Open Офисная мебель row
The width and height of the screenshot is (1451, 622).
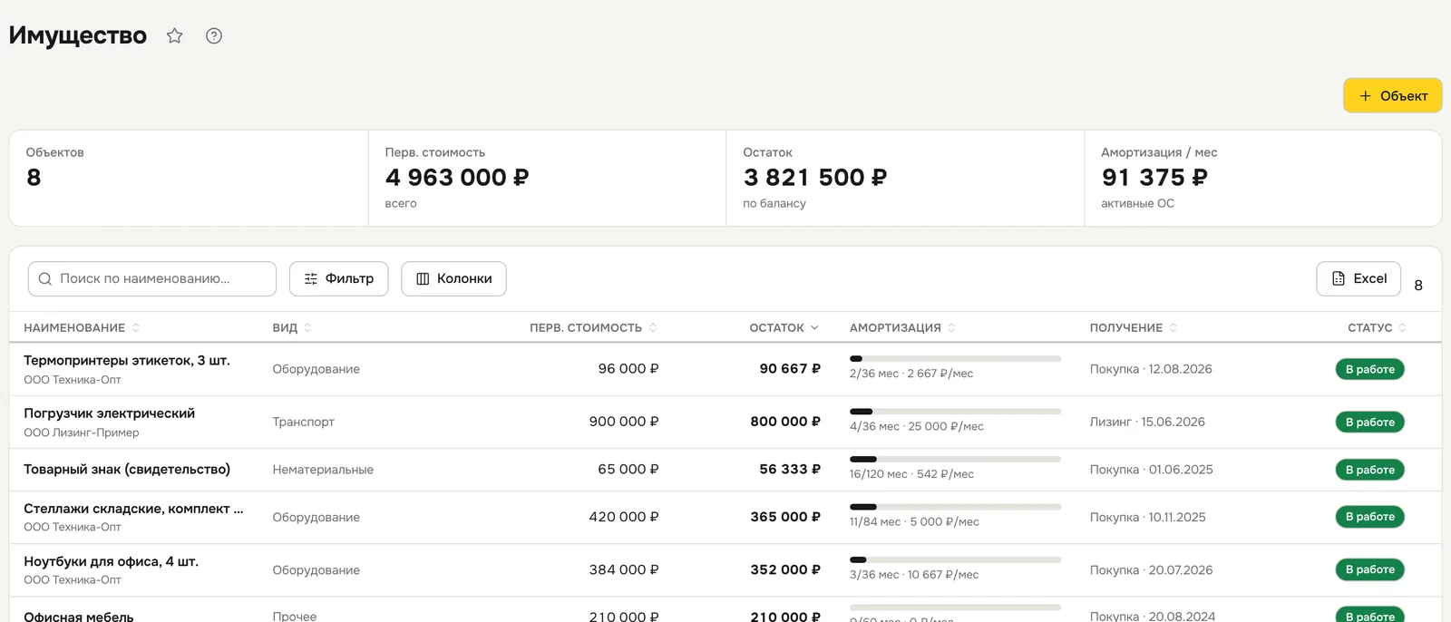tap(725, 610)
